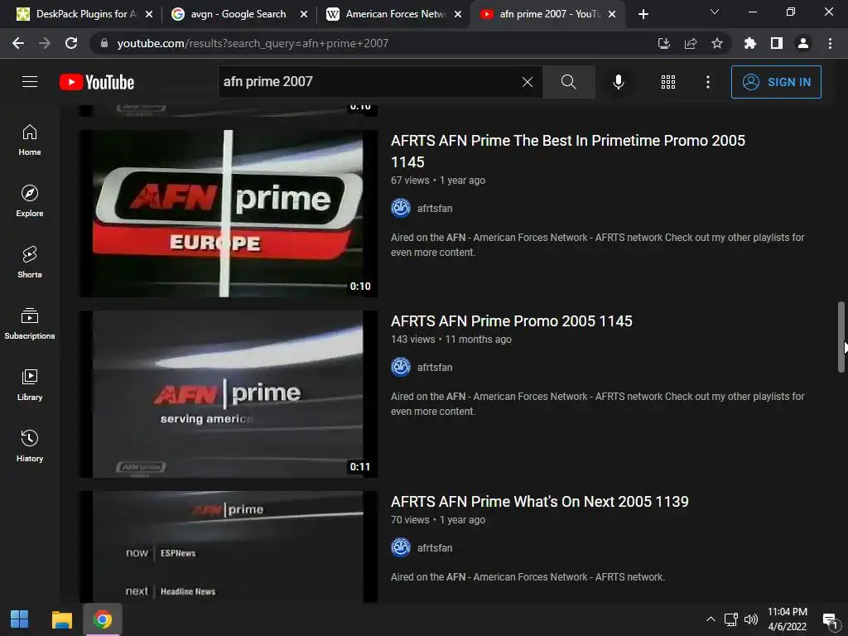
Task: Go back with the browser back arrow
Action: click(x=18, y=43)
